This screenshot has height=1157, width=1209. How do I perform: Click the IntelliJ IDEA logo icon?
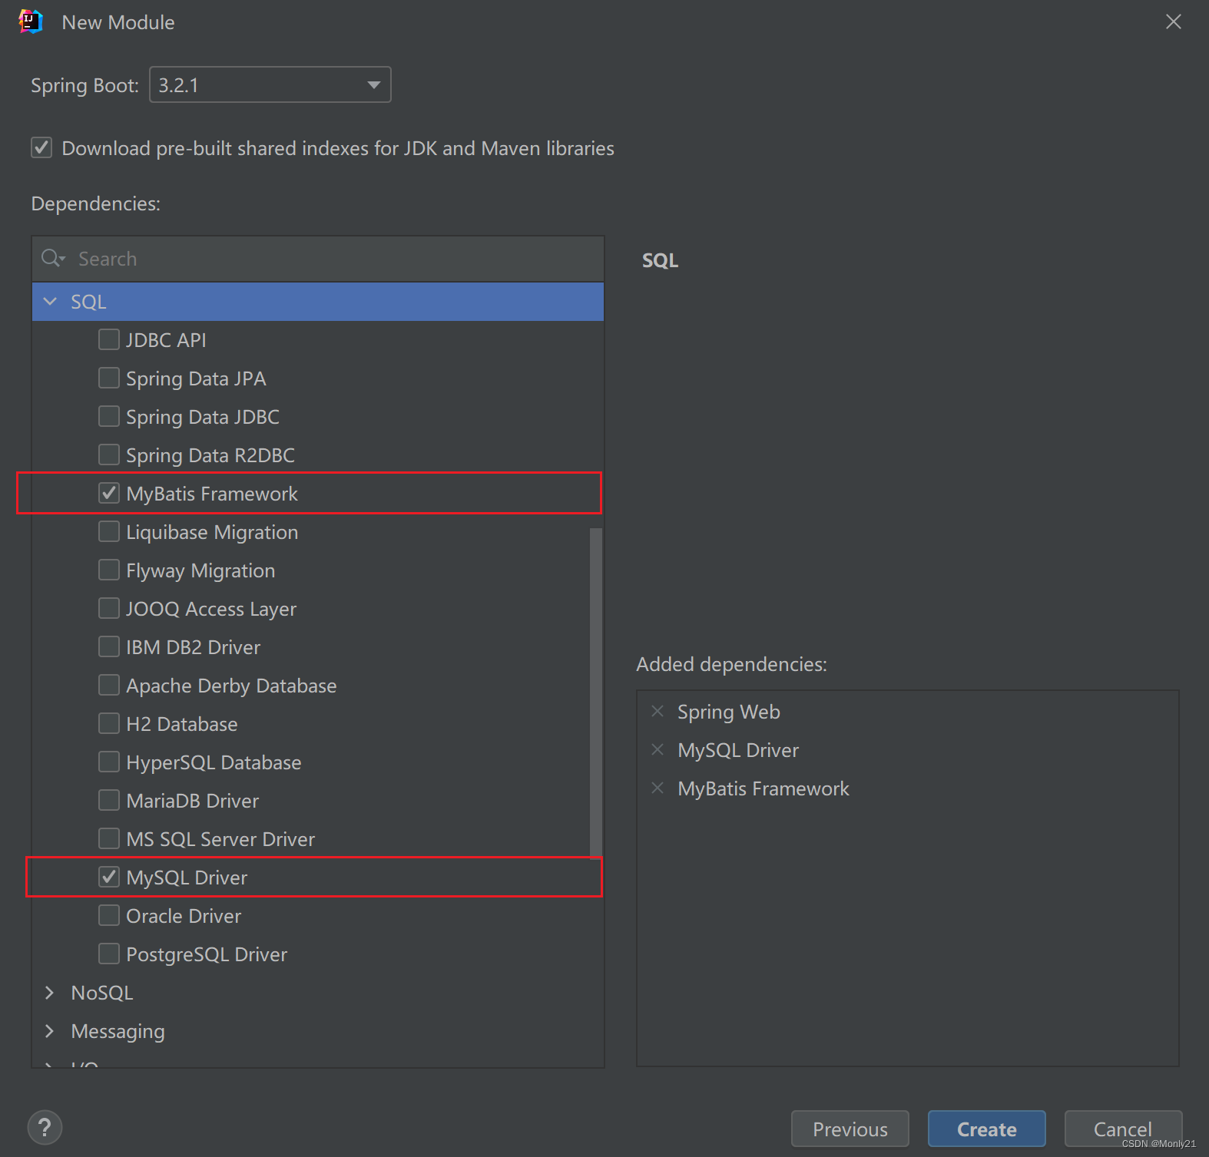click(31, 21)
